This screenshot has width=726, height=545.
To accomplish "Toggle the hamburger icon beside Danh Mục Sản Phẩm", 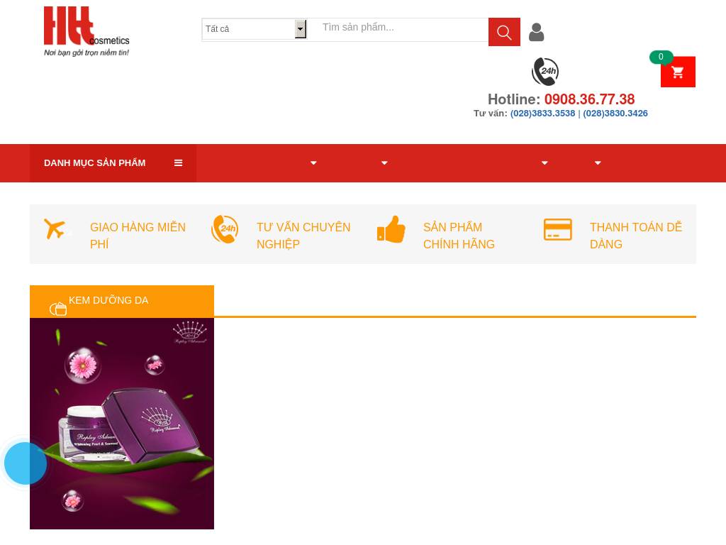I will click(x=178, y=163).
